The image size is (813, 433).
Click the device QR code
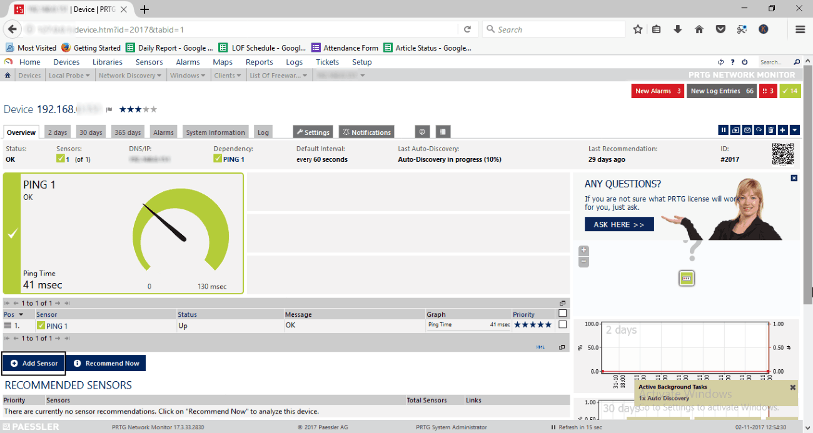coord(782,154)
